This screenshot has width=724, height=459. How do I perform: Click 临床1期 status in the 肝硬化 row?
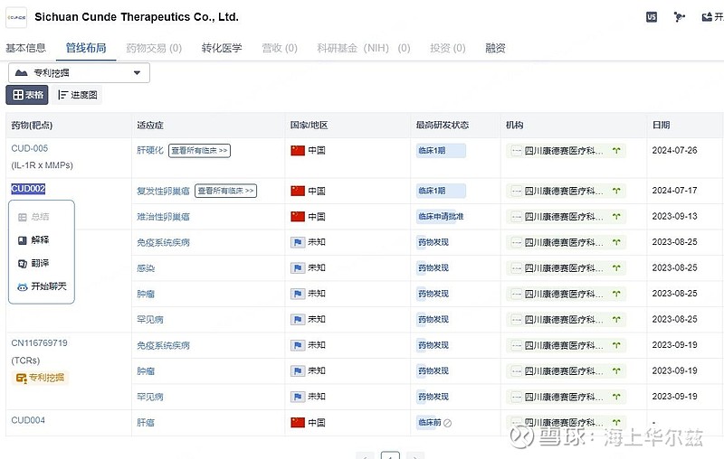click(441, 151)
